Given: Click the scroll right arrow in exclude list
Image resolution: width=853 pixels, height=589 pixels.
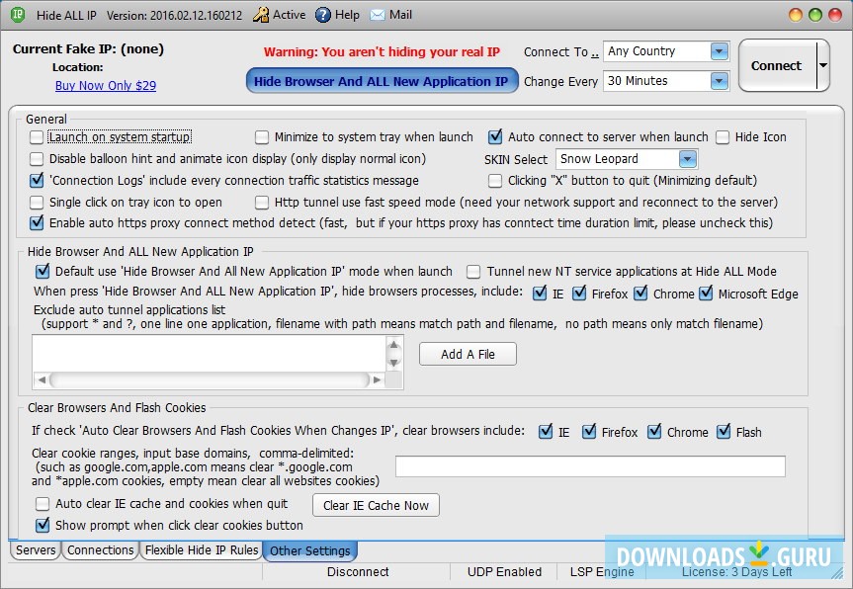Looking at the screenshot, I should pyautogui.click(x=377, y=379).
